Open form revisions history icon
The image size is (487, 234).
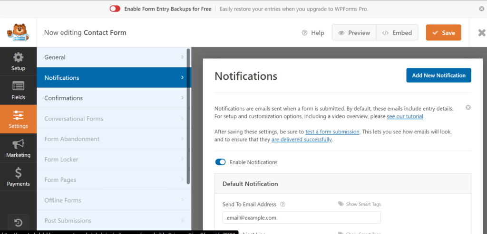coord(18,223)
